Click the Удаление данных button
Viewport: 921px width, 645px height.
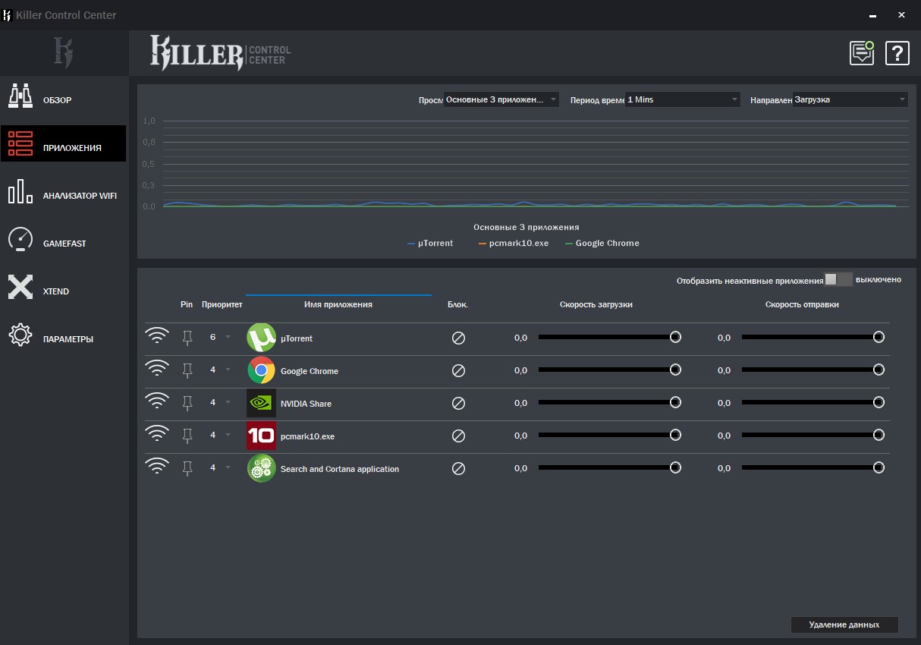pyautogui.click(x=844, y=625)
